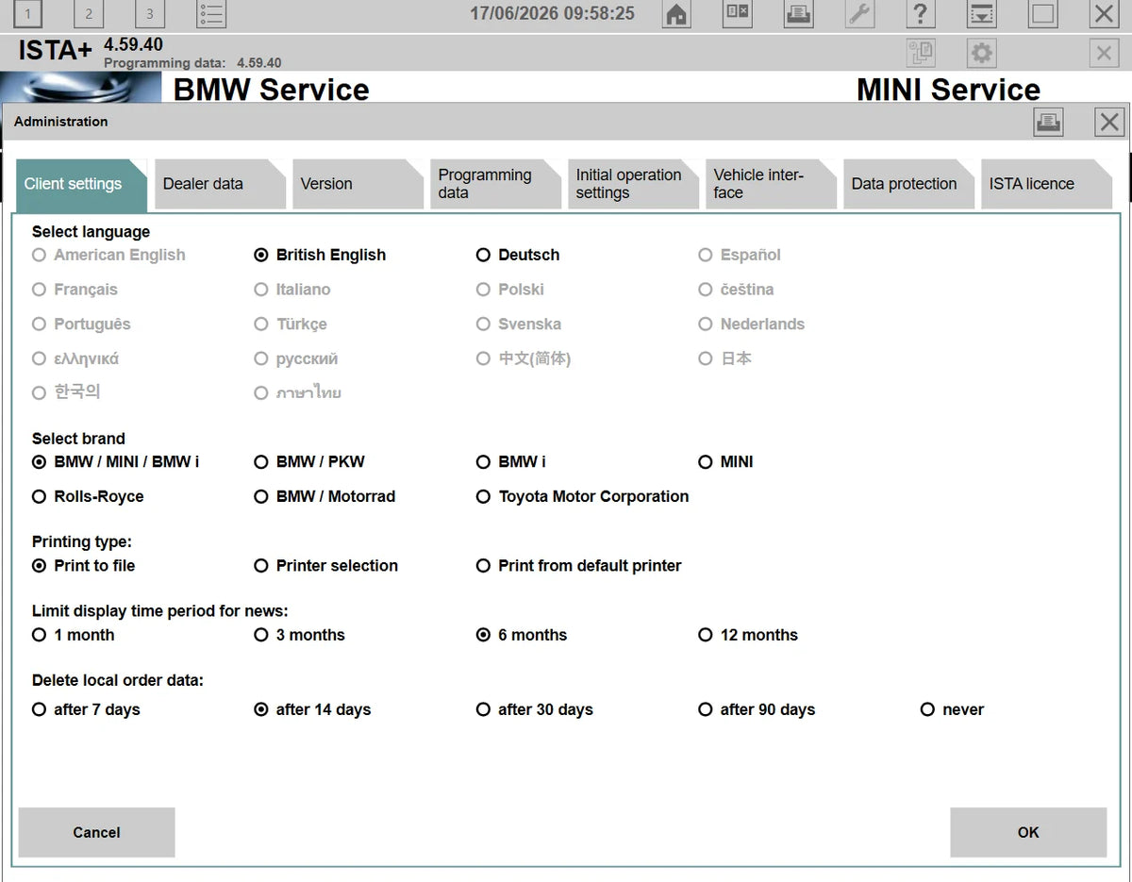
Task: Select Rolls-Royce brand
Action: (88, 496)
